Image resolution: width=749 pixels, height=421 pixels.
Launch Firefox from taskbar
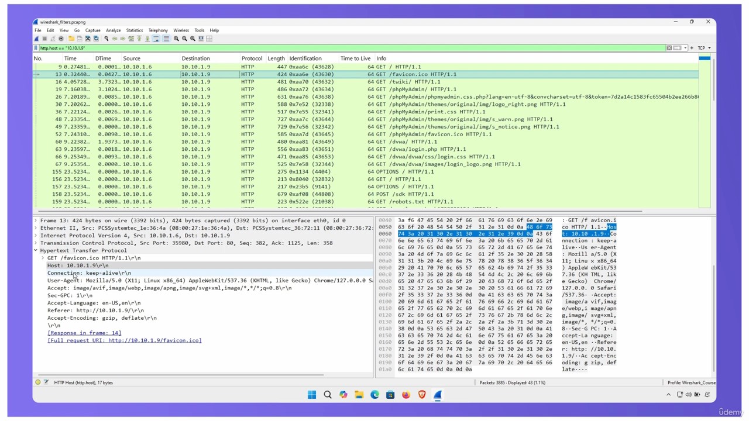[406, 395]
